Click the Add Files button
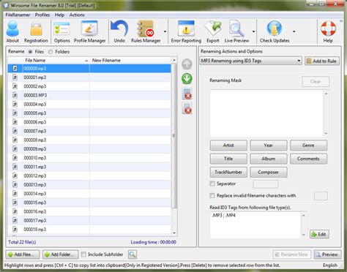This screenshot has height=272, width=347. click(x=23, y=254)
